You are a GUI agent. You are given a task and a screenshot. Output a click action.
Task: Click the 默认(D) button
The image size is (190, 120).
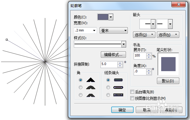[168, 81]
